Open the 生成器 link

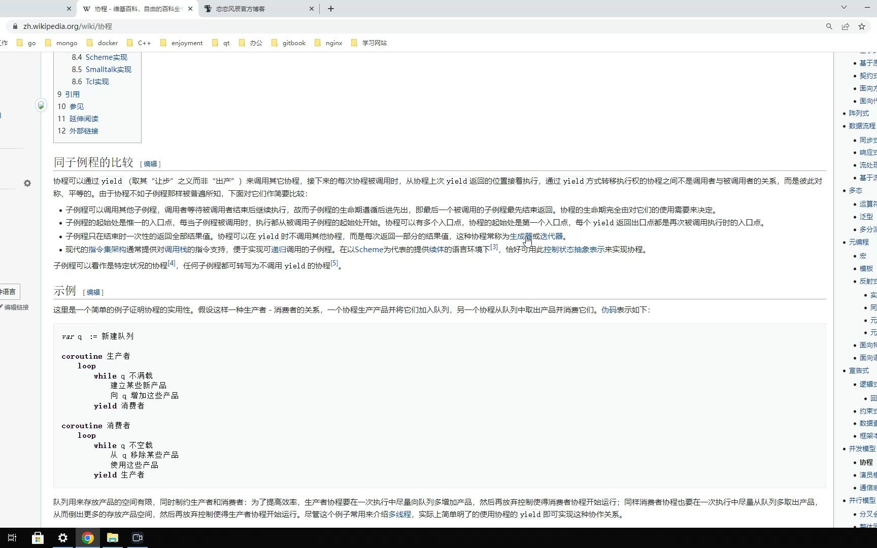pyautogui.click(x=521, y=236)
